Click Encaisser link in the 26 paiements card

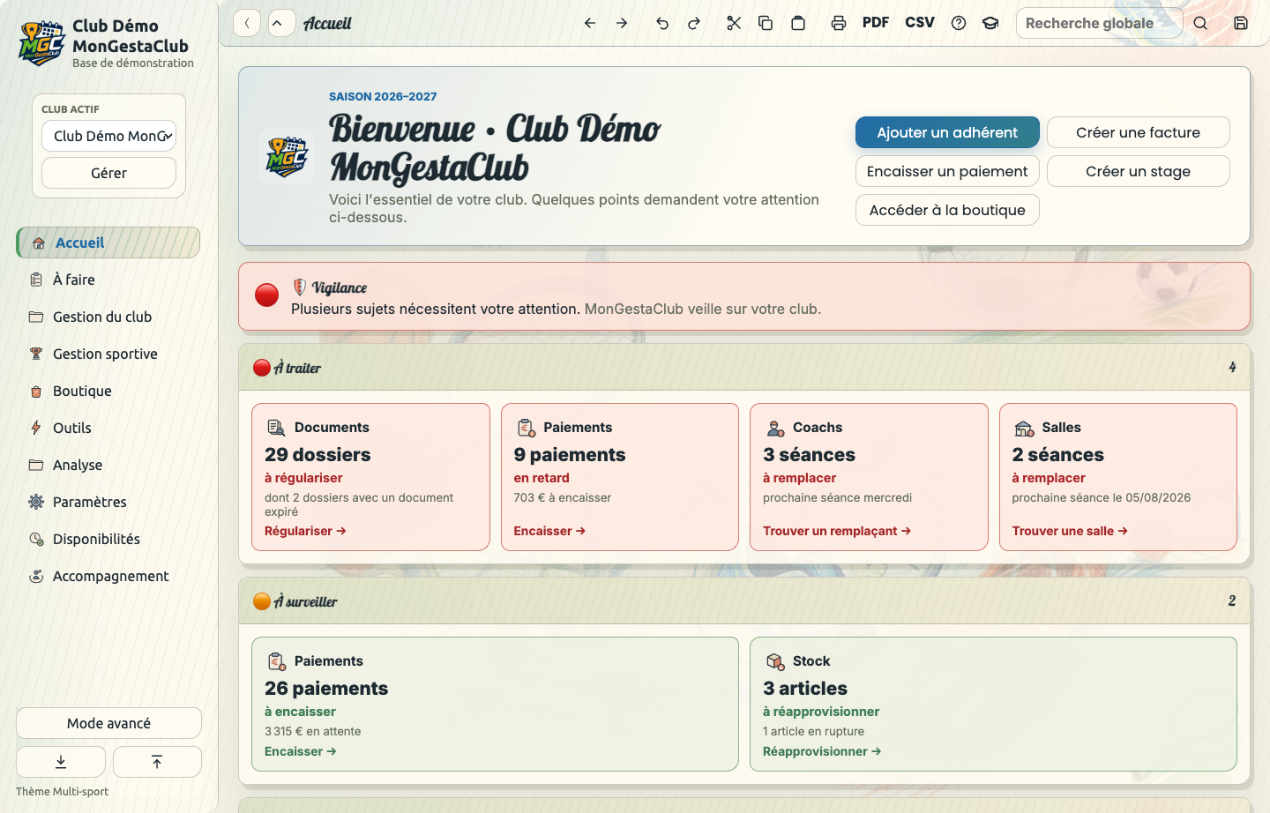(x=301, y=751)
